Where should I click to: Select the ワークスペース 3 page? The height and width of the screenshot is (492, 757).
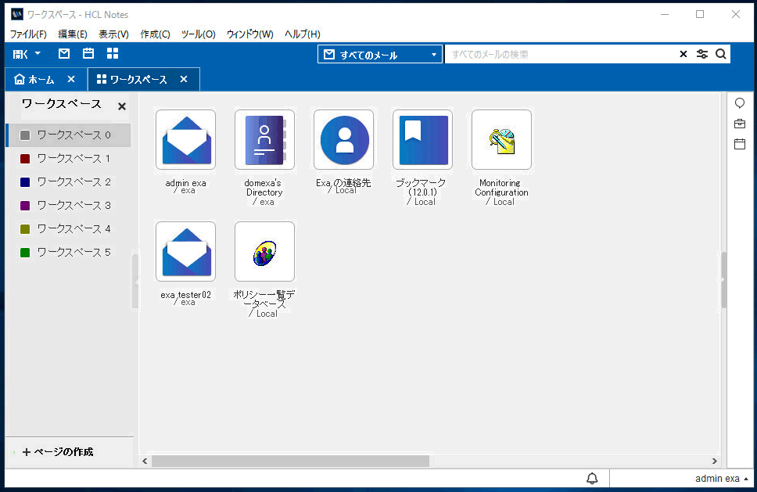pyautogui.click(x=69, y=205)
